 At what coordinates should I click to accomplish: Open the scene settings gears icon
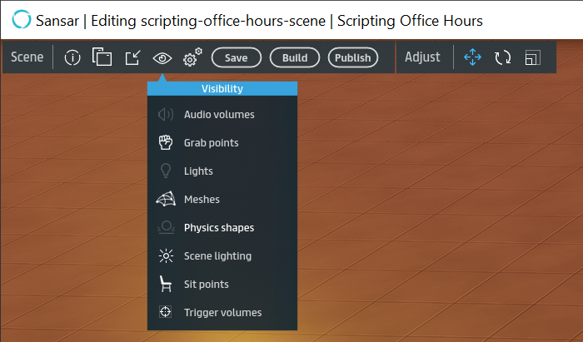[x=192, y=58]
